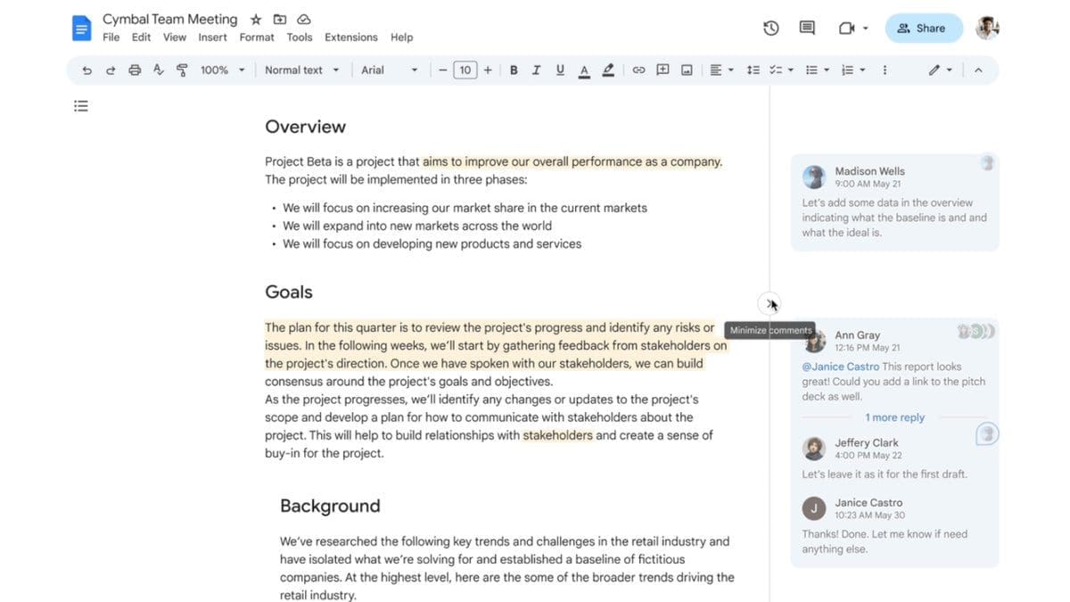Toggle italic formatting
This screenshot has width=1070, height=602.
[536, 70]
